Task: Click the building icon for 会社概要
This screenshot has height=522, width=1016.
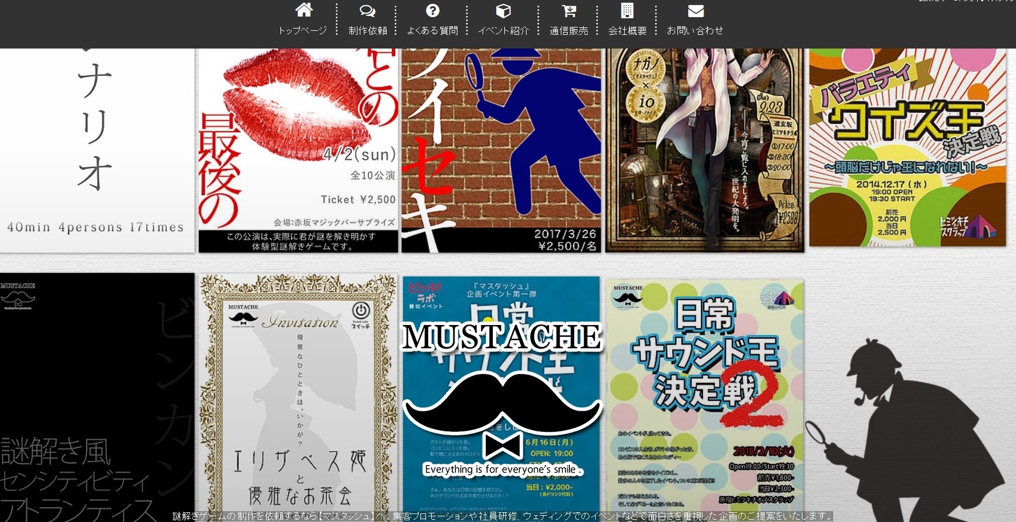Action: click(627, 11)
